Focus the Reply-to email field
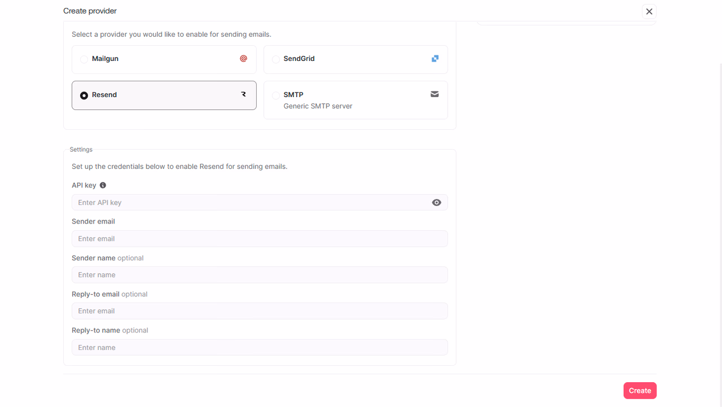722x407 pixels. click(259, 311)
